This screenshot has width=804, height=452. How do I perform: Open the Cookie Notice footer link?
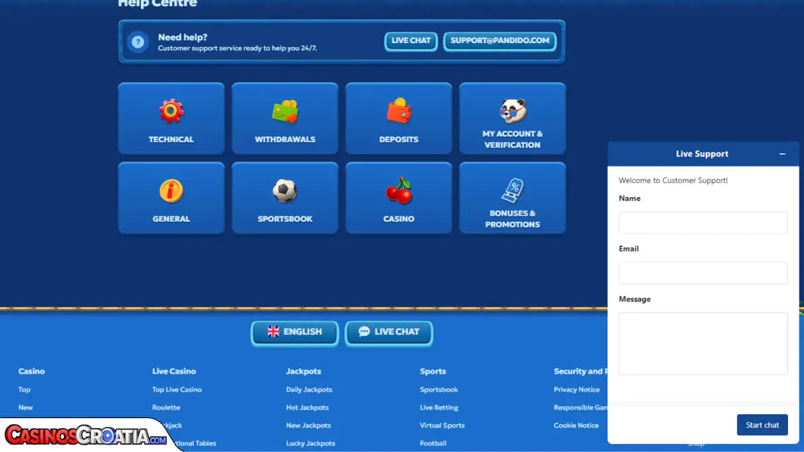[x=576, y=425]
